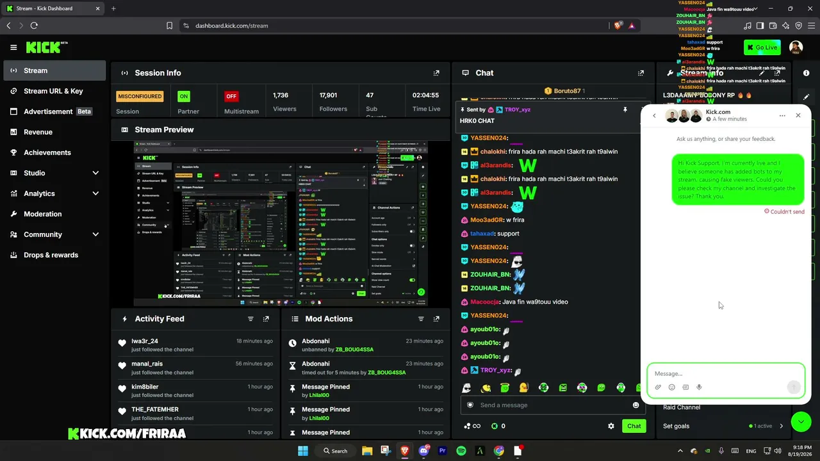Open emoji picker in support chat
The width and height of the screenshot is (820, 461).
pyautogui.click(x=672, y=387)
